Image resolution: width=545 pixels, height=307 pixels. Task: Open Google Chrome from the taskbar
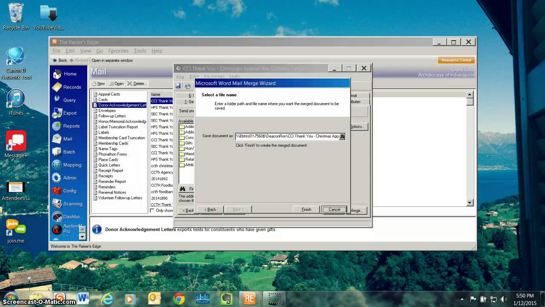tap(179, 298)
